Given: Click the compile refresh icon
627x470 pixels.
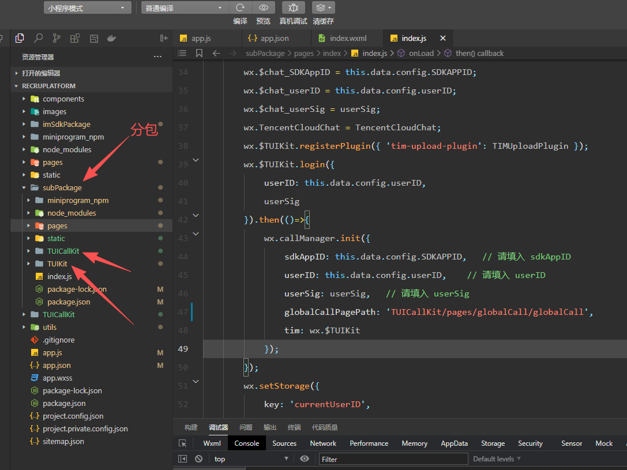Looking at the screenshot, I should pyautogui.click(x=241, y=7).
